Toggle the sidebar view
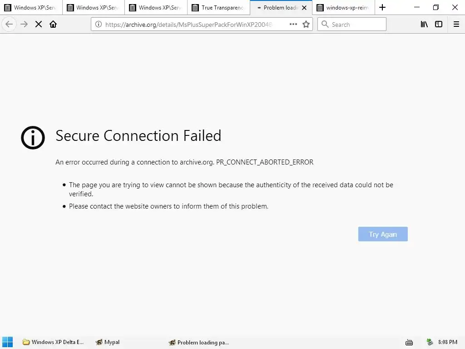 439,24
